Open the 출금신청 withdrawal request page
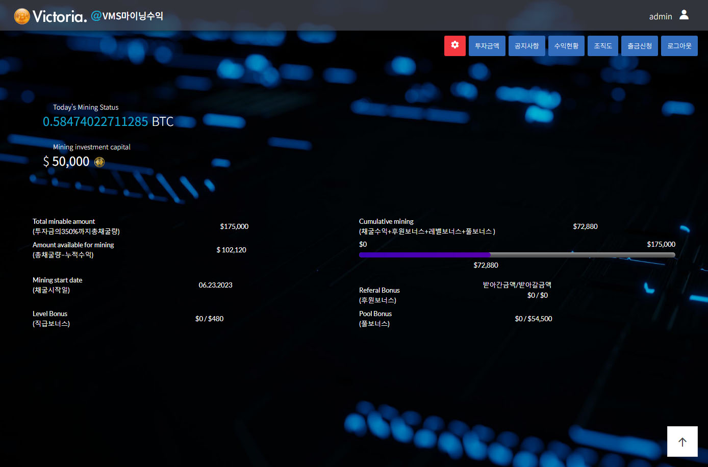 pyautogui.click(x=639, y=46)
